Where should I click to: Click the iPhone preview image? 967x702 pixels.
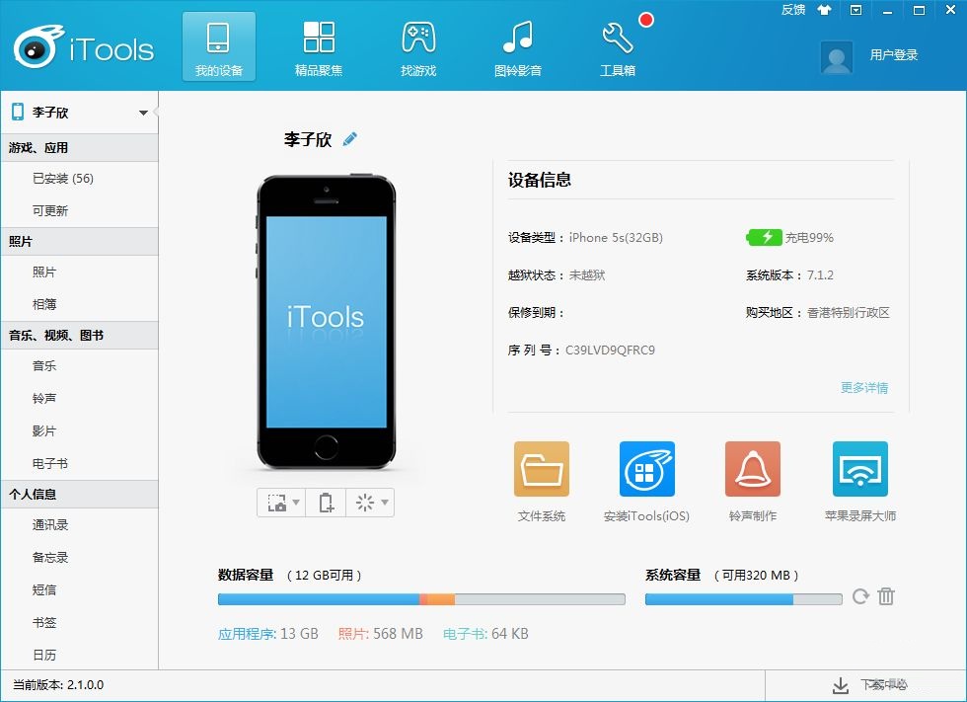coord(326,322)
